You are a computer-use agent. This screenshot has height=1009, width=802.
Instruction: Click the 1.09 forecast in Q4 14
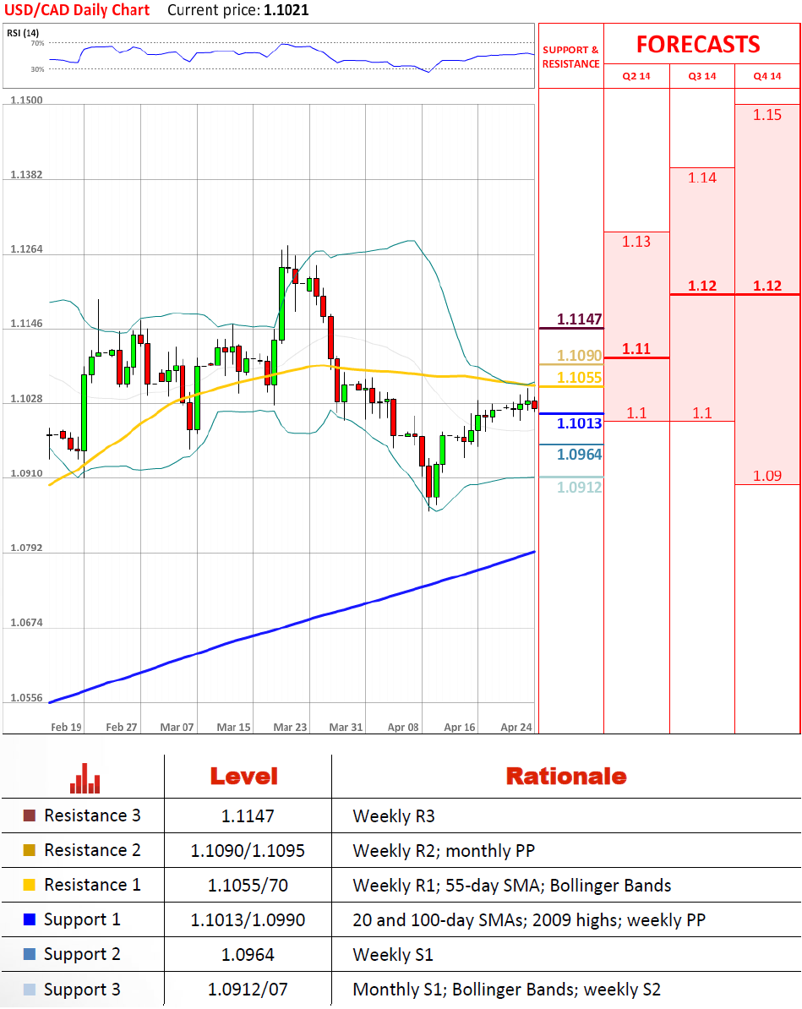click(767, 476)
